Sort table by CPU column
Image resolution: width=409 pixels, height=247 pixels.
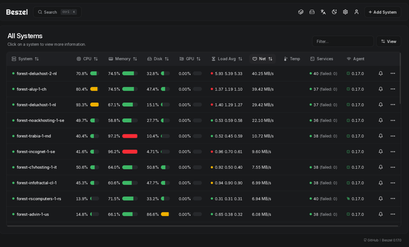pyautogui.click(x=87, y=59)
